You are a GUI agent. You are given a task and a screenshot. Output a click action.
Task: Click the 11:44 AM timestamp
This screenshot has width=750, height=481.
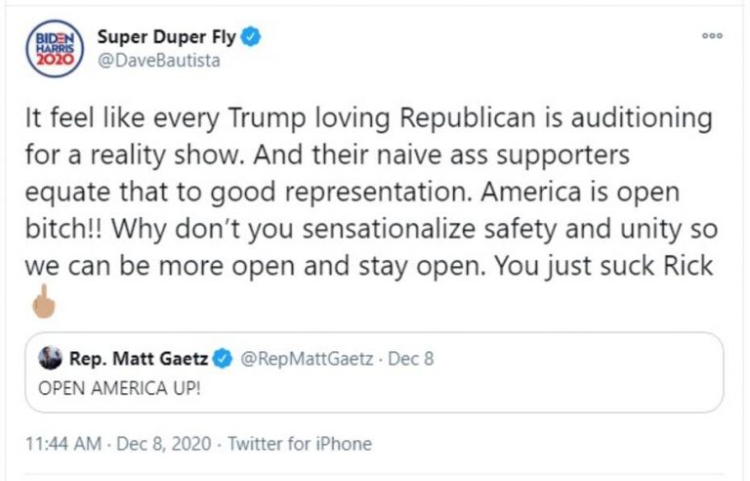tap(64, 444)
